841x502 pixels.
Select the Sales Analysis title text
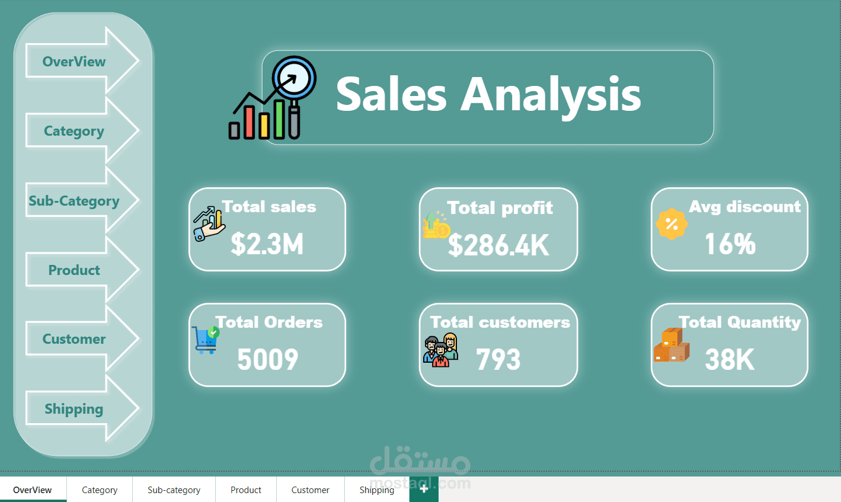click(488, 95)
